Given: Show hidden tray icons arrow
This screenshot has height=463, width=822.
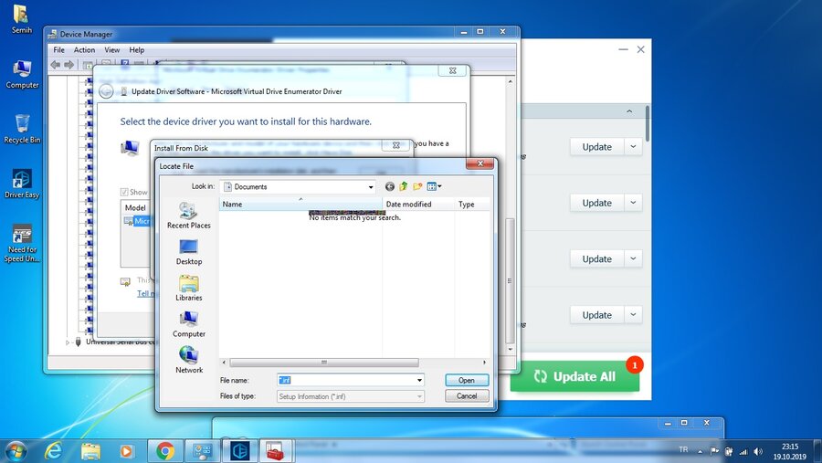Looking at the screenshot, I should pyautogui.click(x=700, y=451).
